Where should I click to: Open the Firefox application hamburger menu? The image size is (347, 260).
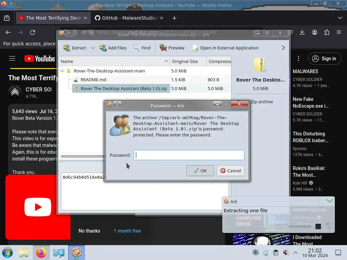tap(339, 32)
